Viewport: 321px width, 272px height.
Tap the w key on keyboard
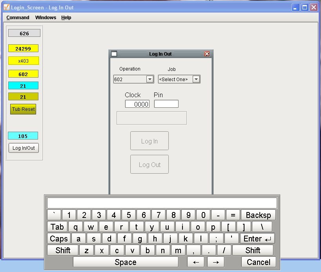[91, 227]
